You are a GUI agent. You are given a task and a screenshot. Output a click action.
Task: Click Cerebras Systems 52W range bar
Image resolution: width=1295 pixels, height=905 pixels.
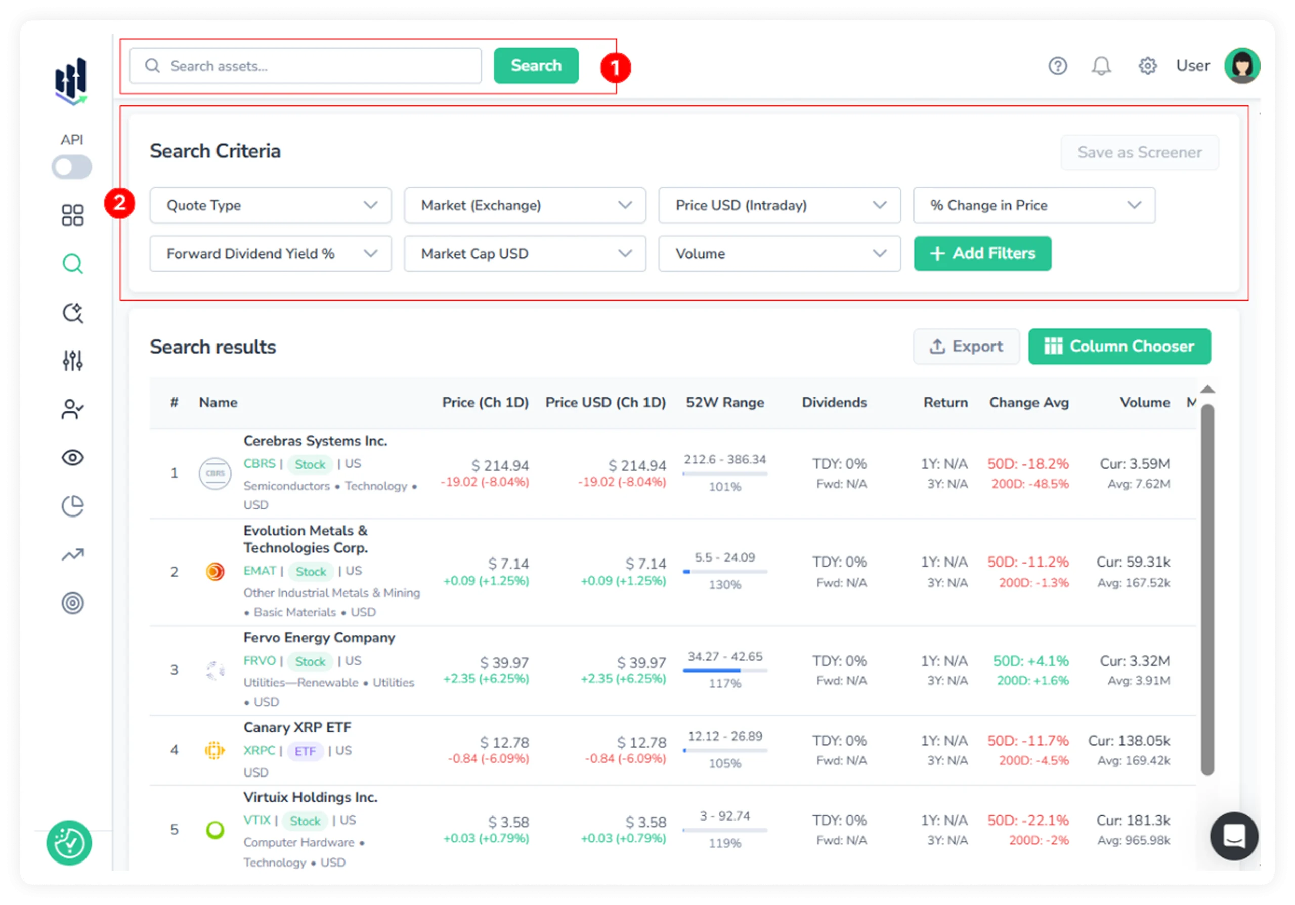(x=725, y=473)
